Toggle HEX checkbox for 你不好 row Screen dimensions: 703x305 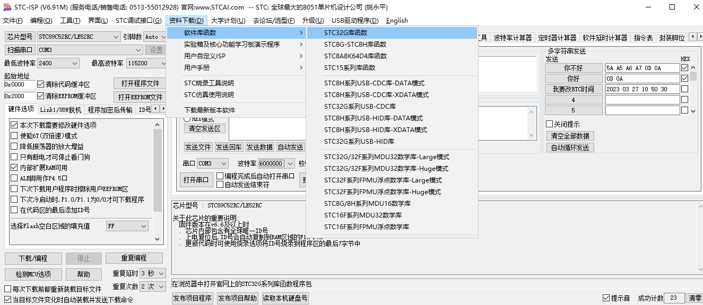[684, 68]
